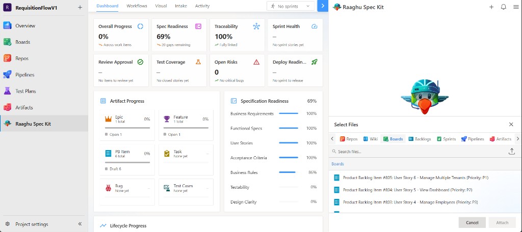Select the Pipelines source tab
Image resolution: width=522 pixels, height=232 pixels.
473,139
